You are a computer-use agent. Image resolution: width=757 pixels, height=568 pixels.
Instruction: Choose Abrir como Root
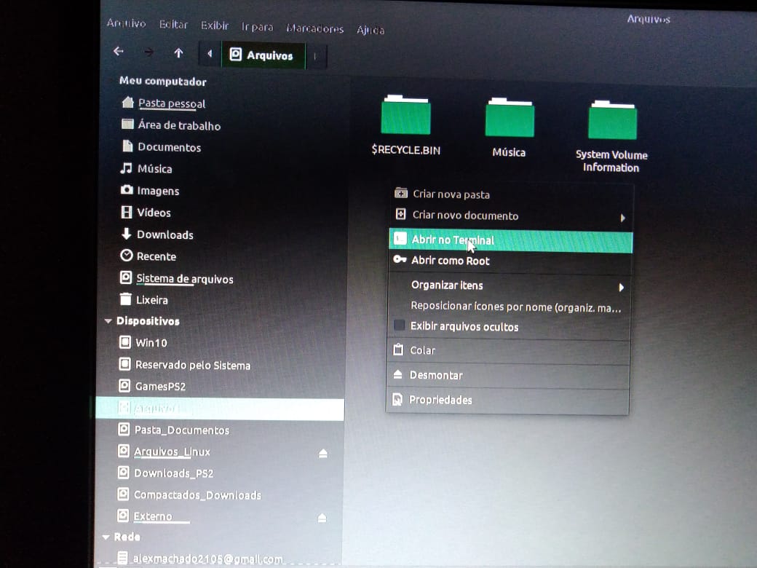510,261
